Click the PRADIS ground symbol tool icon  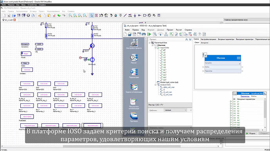(x=135, y=16)
